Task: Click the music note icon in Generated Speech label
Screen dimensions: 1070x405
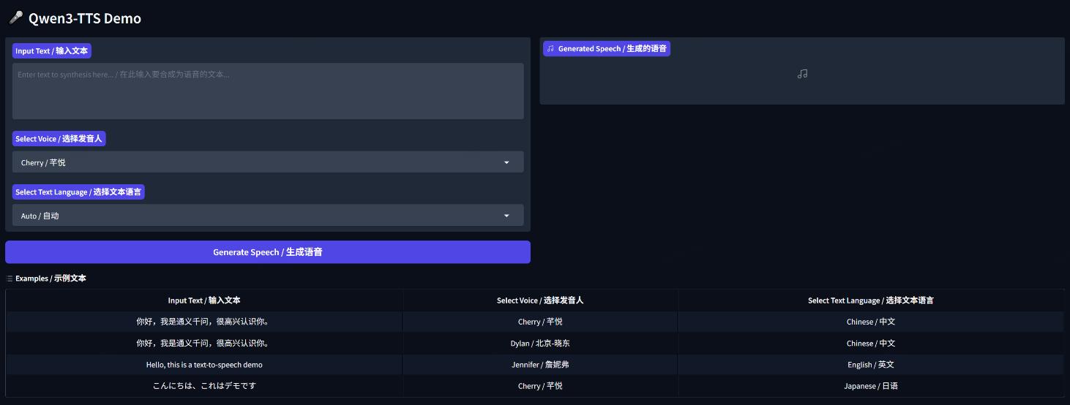Action: (x=550, y=49)
